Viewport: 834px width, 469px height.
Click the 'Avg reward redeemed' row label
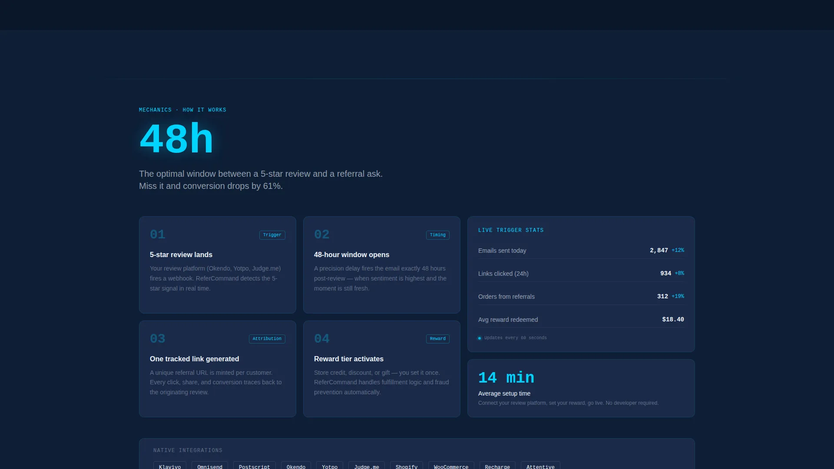tap(508, 320)
